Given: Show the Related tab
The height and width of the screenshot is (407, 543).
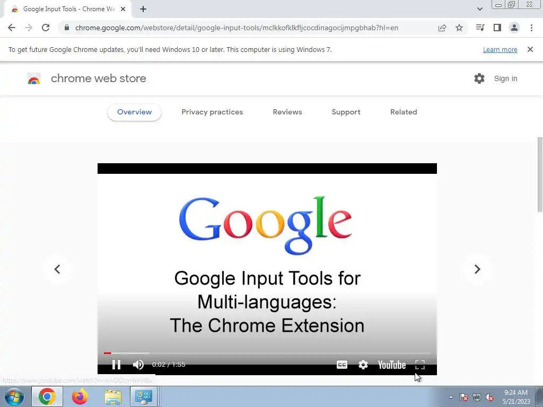Looking at the screenshot, I should pyautogui.click(x=404, y=112).
